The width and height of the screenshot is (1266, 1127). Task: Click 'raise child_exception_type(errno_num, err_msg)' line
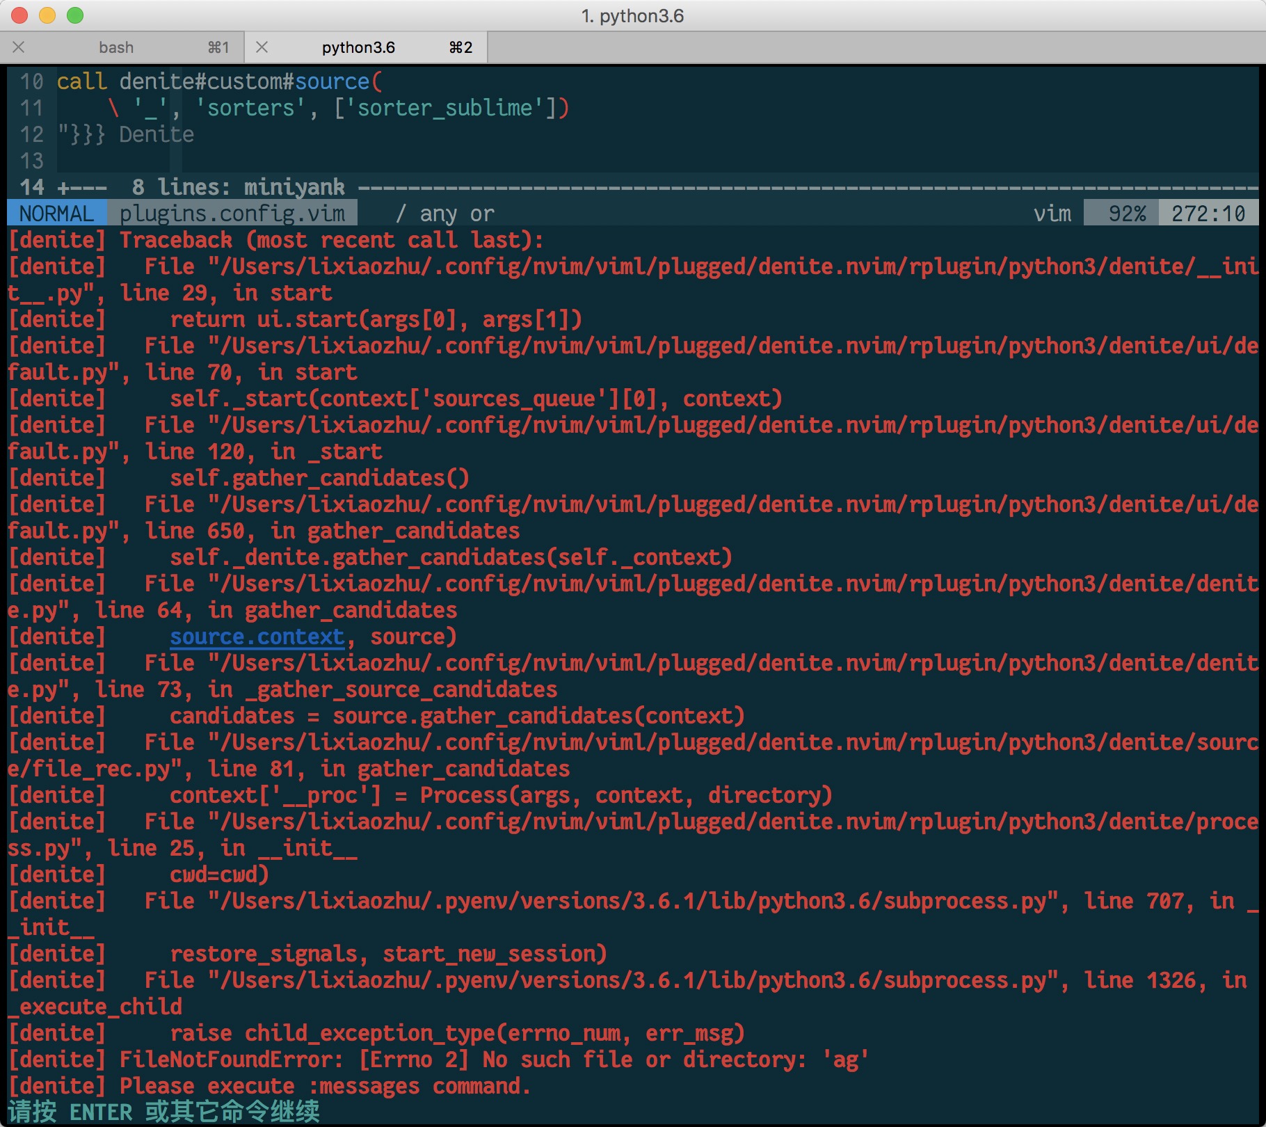tap(458, 1034)
